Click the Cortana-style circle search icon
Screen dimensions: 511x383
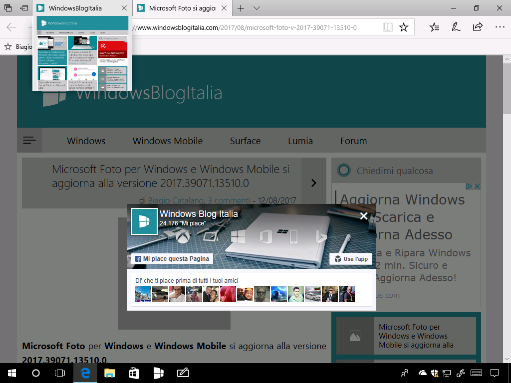[x=344, y=171]
